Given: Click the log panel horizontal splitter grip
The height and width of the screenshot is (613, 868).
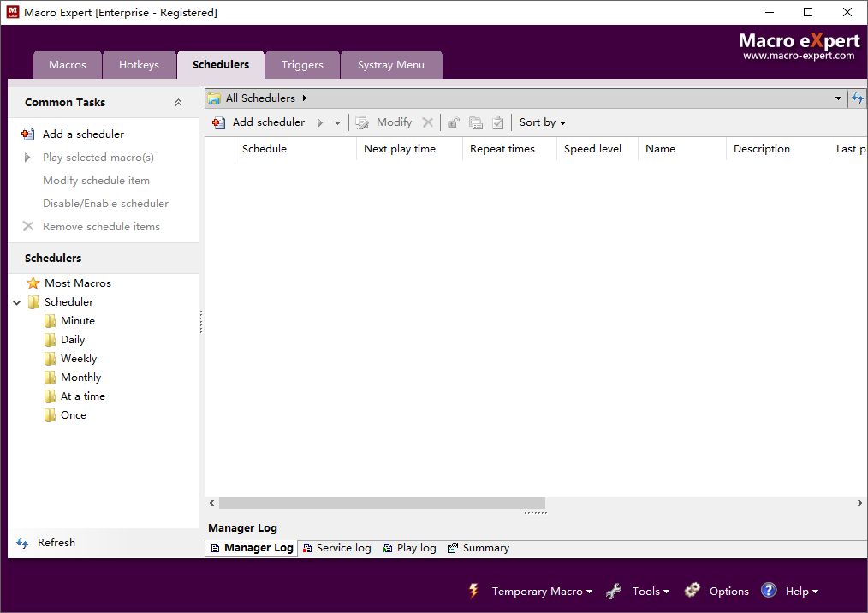Looking at the screenshot, I should click(x=535, y=513).
